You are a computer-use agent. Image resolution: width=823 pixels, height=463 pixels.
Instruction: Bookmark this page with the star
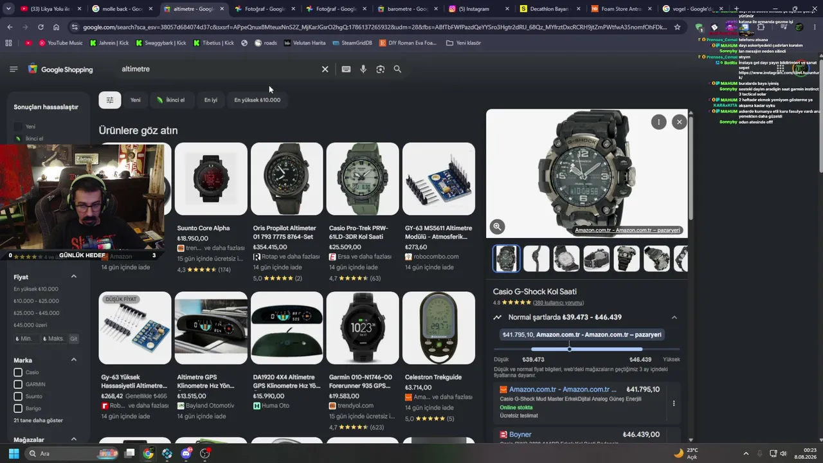(x=677, y=27)
